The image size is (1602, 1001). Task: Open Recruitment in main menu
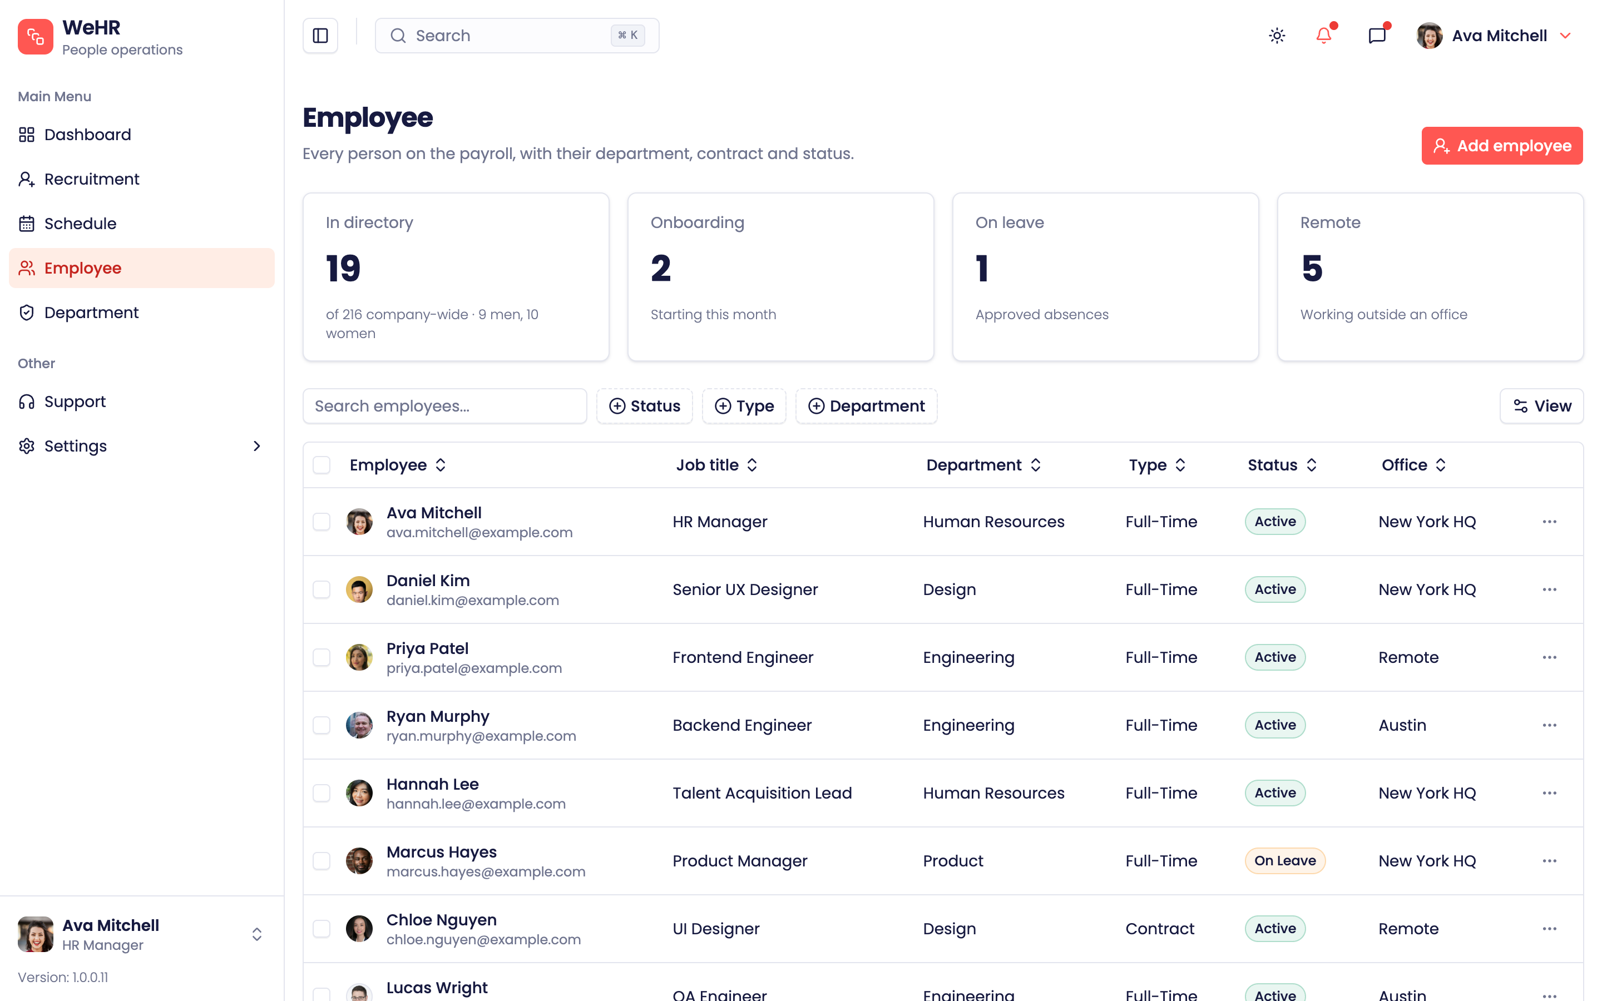pyautogui.click(x=142, y=179)
